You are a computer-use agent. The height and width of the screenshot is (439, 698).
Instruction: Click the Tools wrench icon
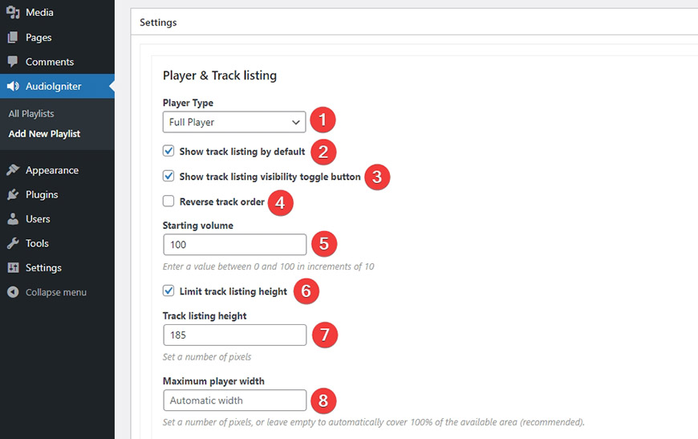point(13,243)
